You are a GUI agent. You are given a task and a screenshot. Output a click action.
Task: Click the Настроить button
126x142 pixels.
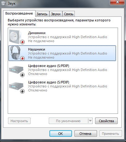point(19,121)
